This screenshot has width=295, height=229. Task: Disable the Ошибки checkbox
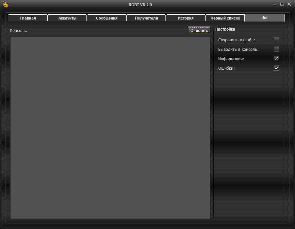[276, 68]
